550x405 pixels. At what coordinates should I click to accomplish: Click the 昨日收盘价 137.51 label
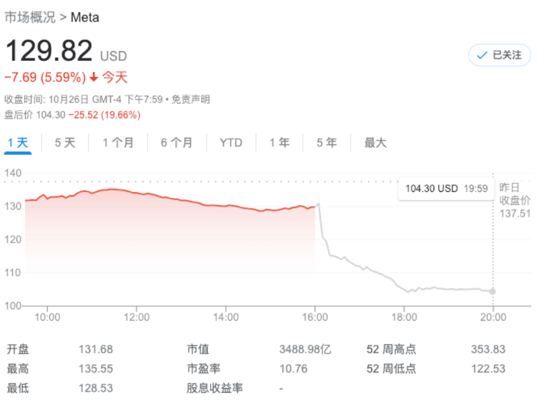tap(515, 200)
